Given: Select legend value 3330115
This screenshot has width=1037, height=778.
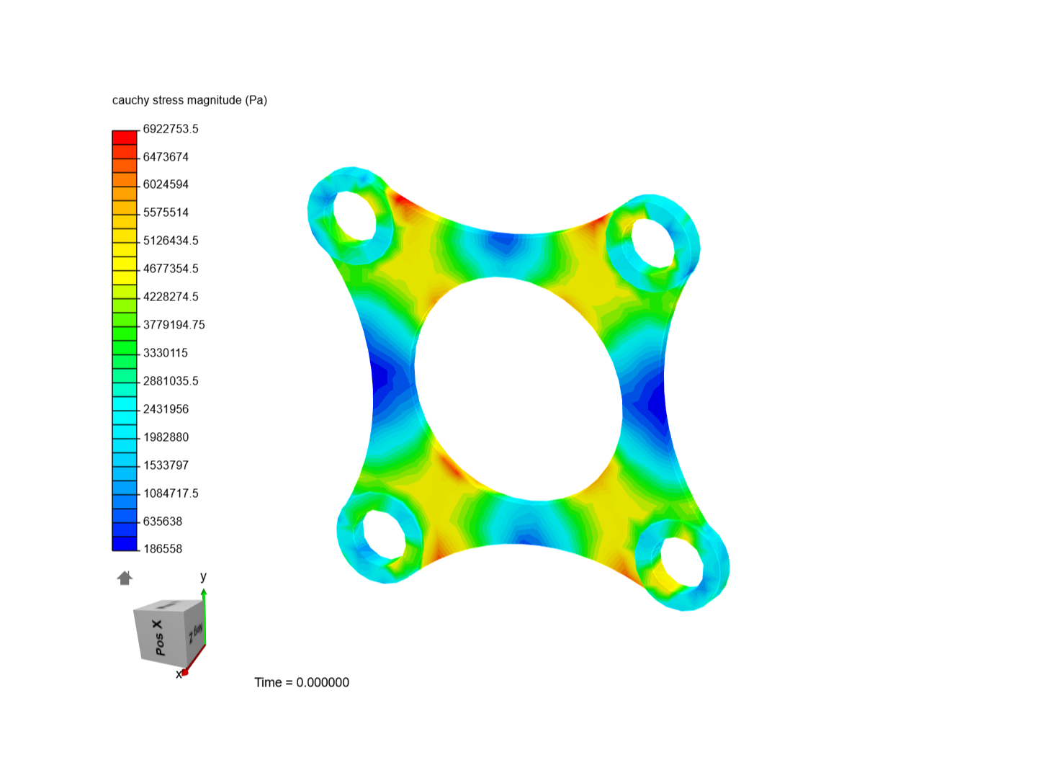Looking at the screenshot, I should click(166, 353).
